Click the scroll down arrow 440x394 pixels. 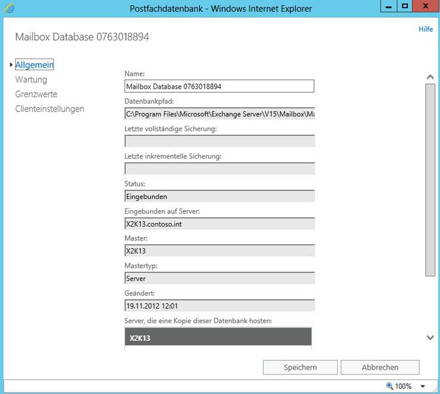(430, 338)
